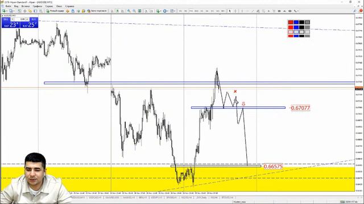Open the Templates icon
The width and height of the screenshot is (364, 204).
[x=172, y=11]
